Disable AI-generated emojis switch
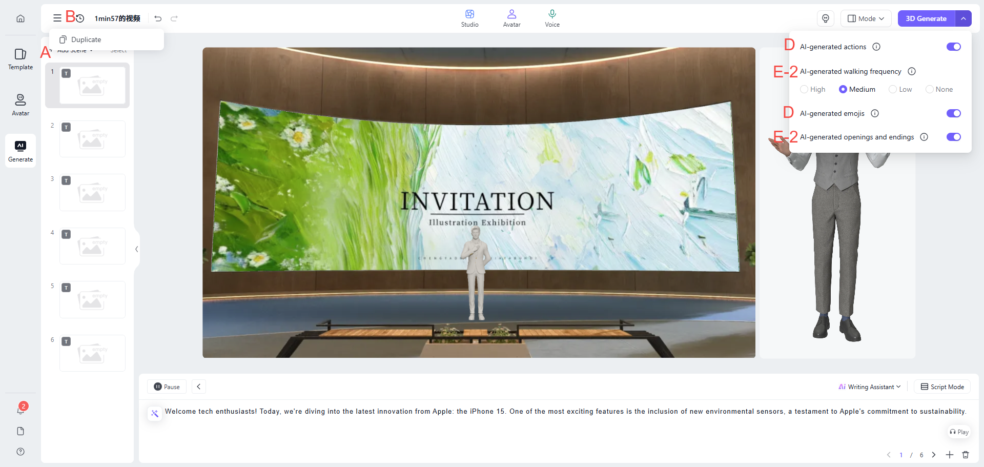This screenshot has height=467, width=984. coord(953,113)
